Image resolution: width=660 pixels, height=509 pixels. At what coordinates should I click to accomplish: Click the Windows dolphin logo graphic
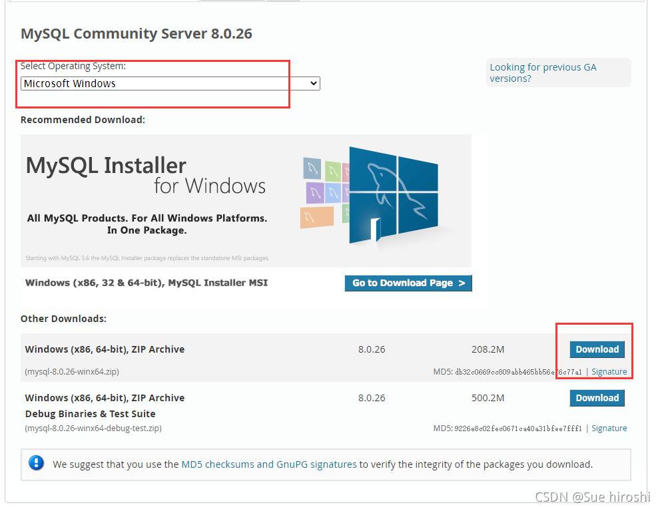(x=393, y=196)
